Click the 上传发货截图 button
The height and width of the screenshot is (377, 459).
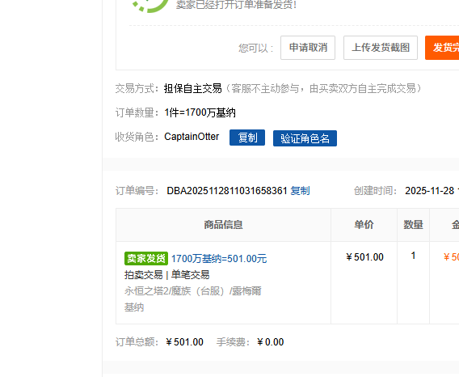tap(381, 48)
